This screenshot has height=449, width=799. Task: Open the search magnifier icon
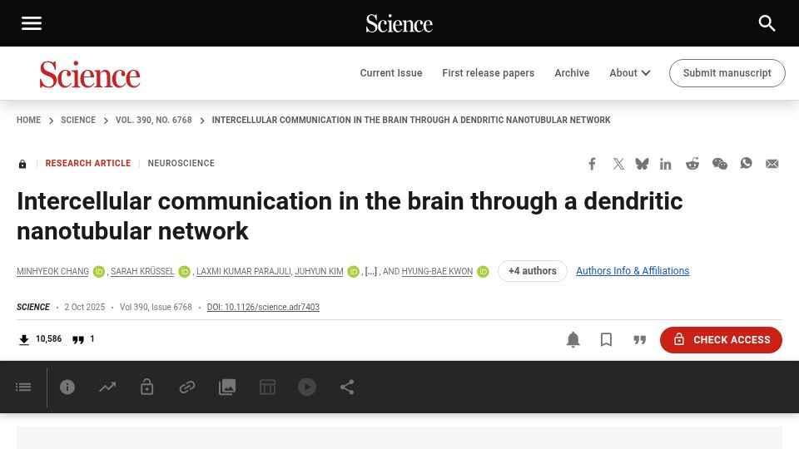tap(767, 23)
